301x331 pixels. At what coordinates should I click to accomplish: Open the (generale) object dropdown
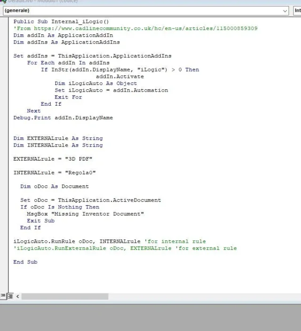point(146,10)
